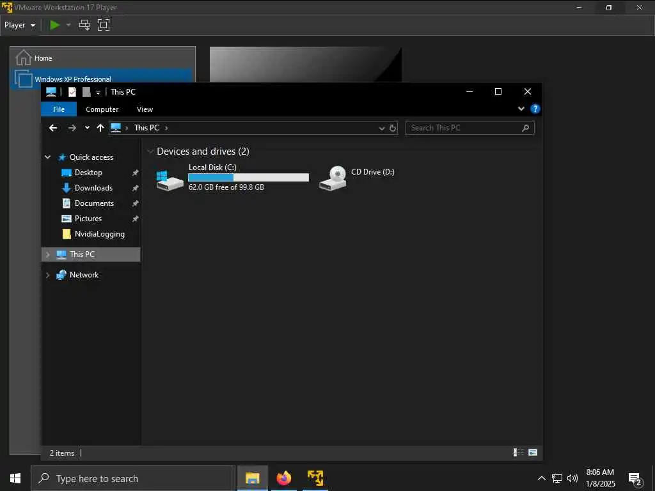
Task: Open Firefox from the taskbar
Action: 283,478
